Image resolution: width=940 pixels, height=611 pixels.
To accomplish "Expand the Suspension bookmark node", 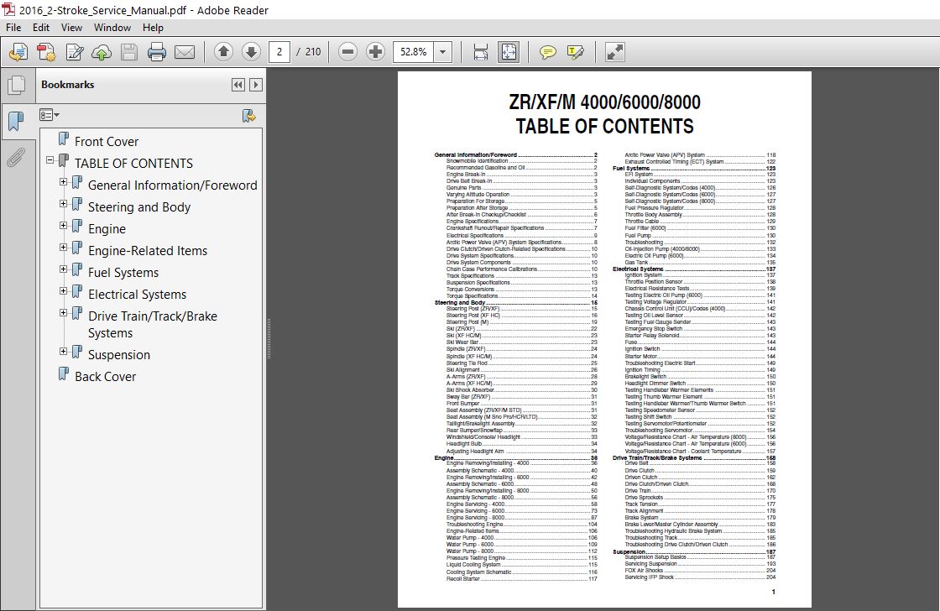I will point(63,352).
